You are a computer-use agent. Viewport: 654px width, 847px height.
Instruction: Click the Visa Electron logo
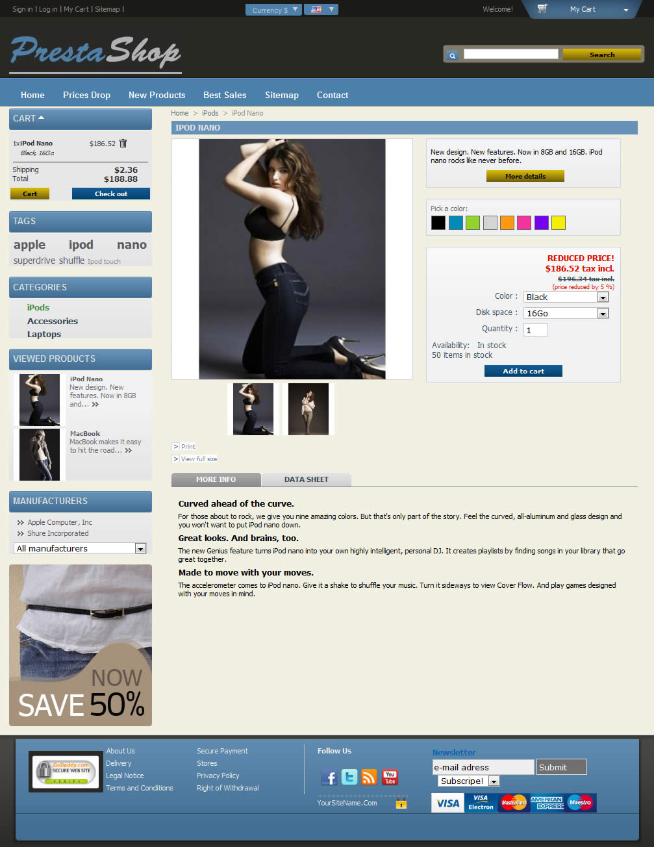[x=481, y=803]
